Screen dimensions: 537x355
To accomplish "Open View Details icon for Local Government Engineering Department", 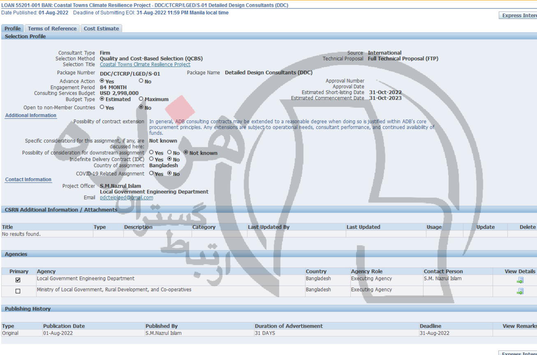I will 520,280.
